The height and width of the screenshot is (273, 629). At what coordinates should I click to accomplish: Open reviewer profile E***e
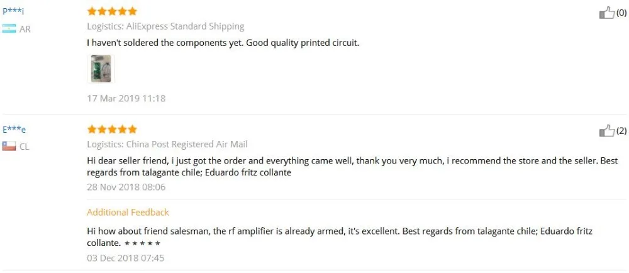(14, 130)
